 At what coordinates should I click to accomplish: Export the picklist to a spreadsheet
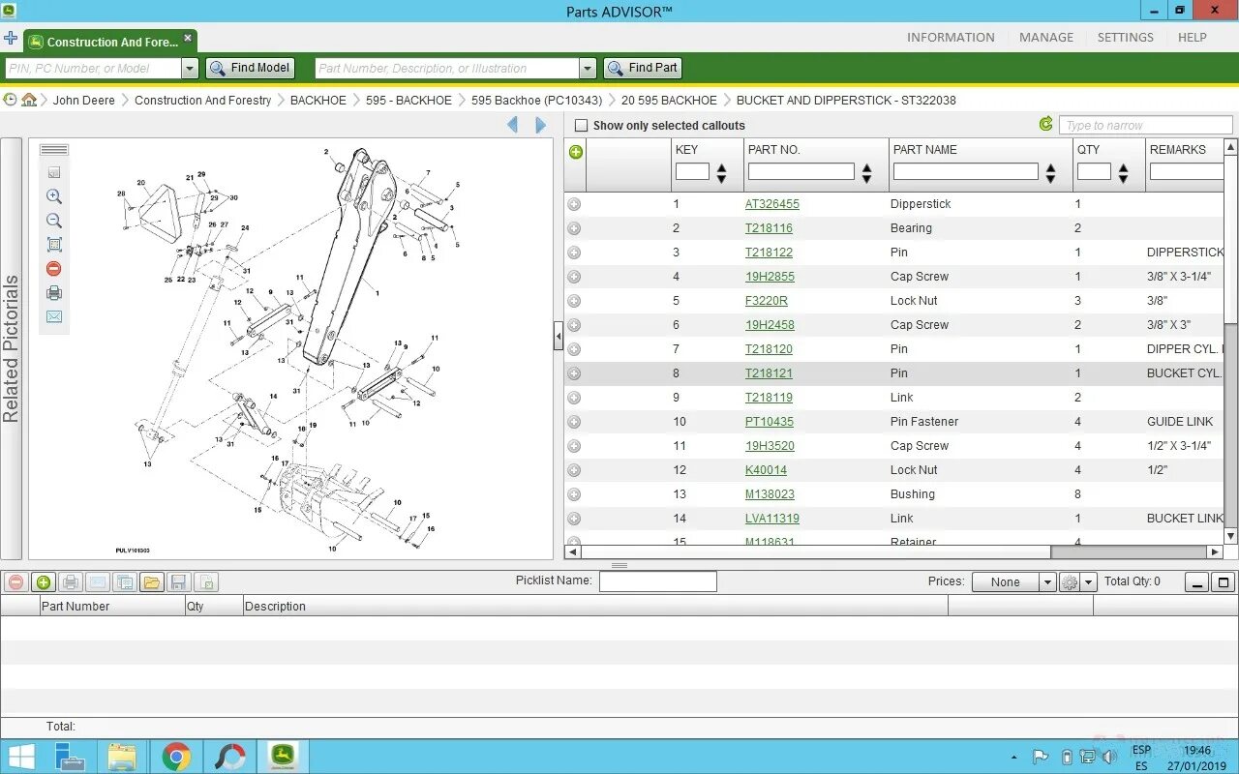pyautogui.click(x=205, y=582)
